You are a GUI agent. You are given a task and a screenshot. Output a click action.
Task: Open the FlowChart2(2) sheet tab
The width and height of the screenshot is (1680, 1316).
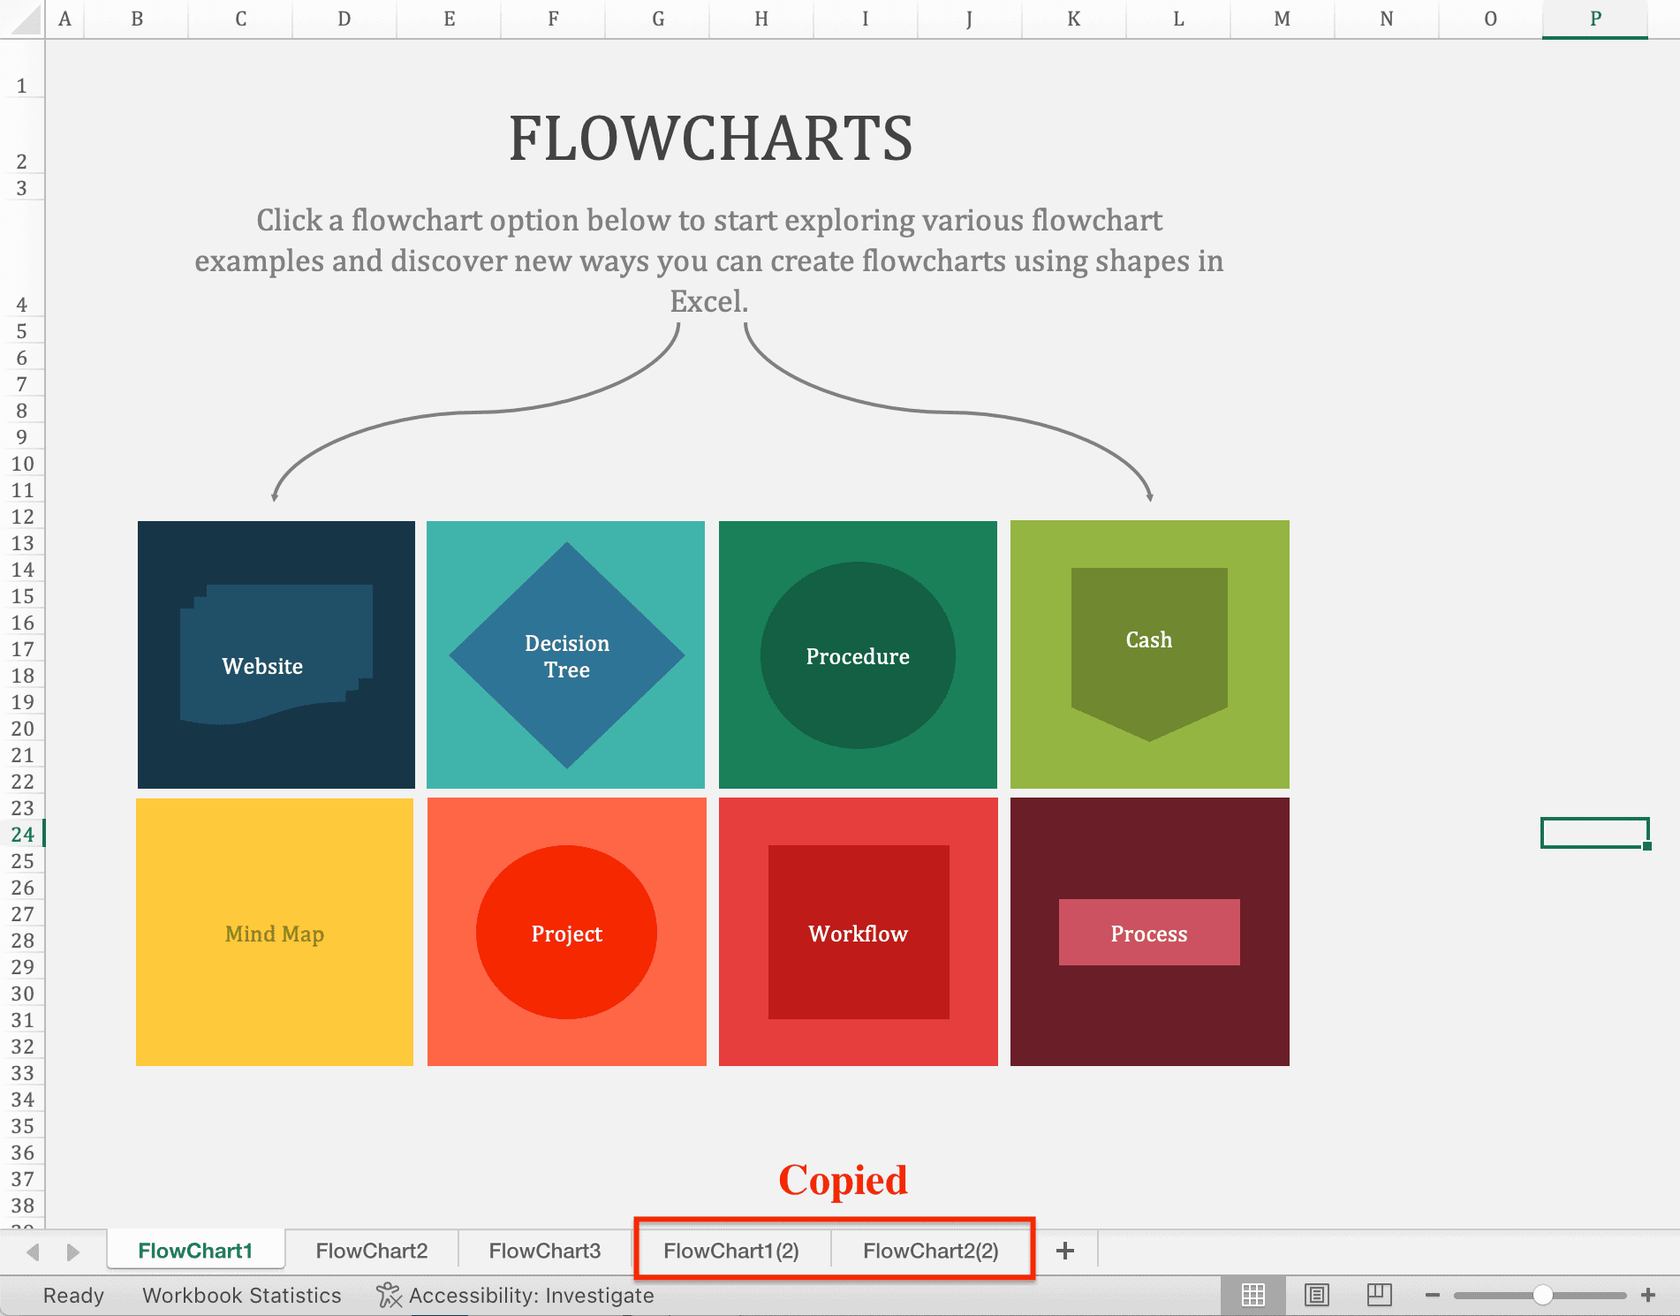[x=931, y=1251]
